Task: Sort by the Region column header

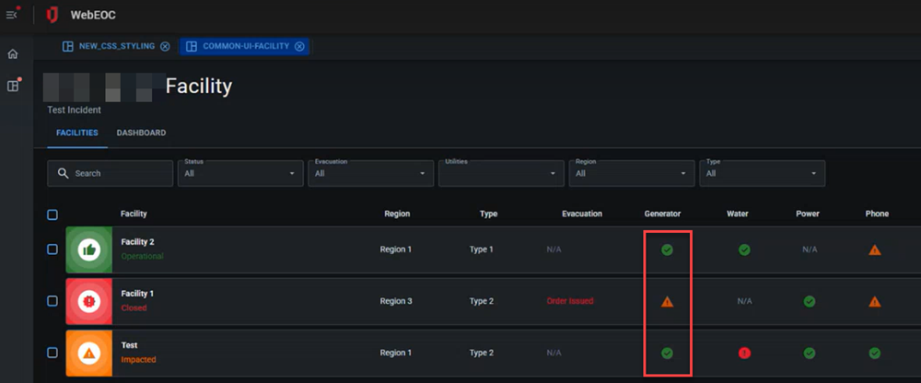Action: click(397, 214)
